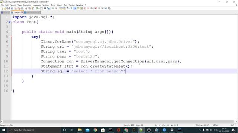
Task: Open the Replace toolbar icon
Action: click(48, 8)
